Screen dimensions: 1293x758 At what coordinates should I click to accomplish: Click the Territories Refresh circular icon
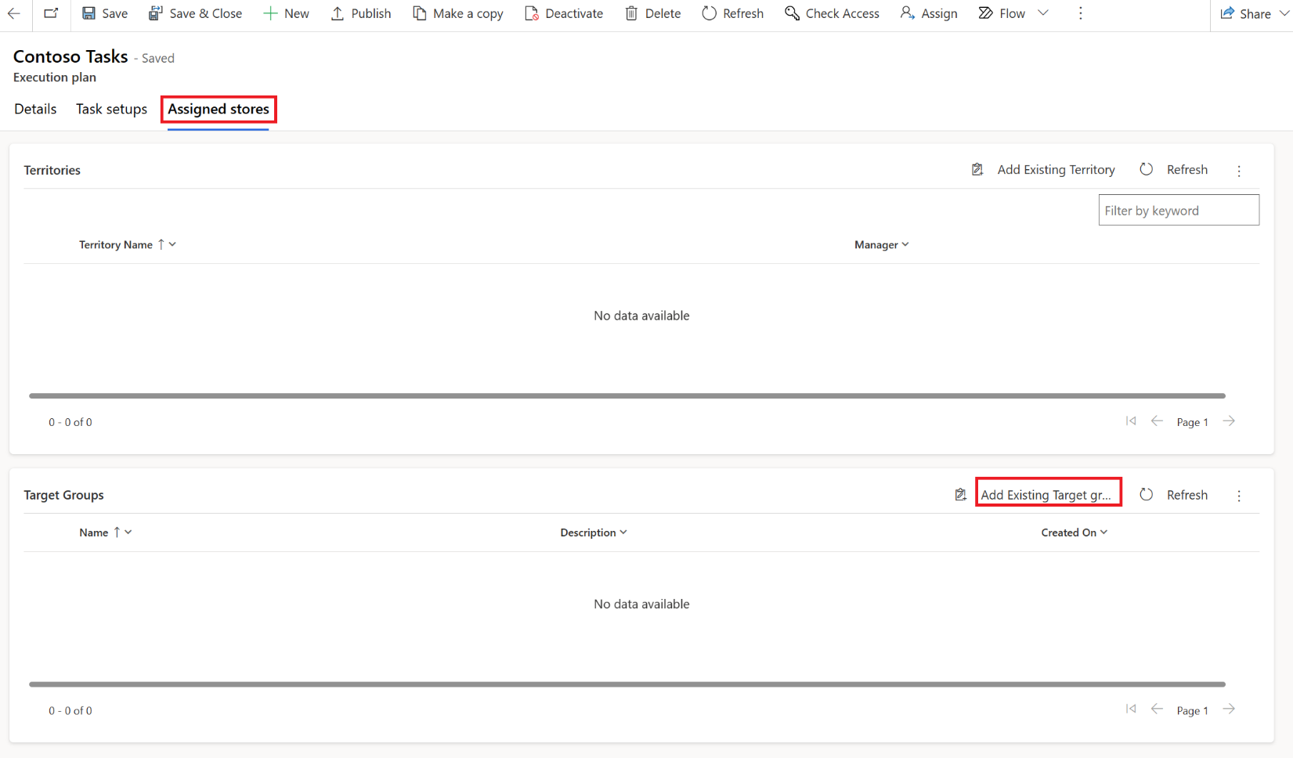pos(1147,169)
